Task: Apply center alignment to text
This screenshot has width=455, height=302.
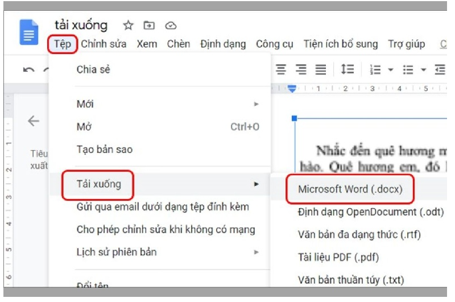Action: tap(281, 69)
